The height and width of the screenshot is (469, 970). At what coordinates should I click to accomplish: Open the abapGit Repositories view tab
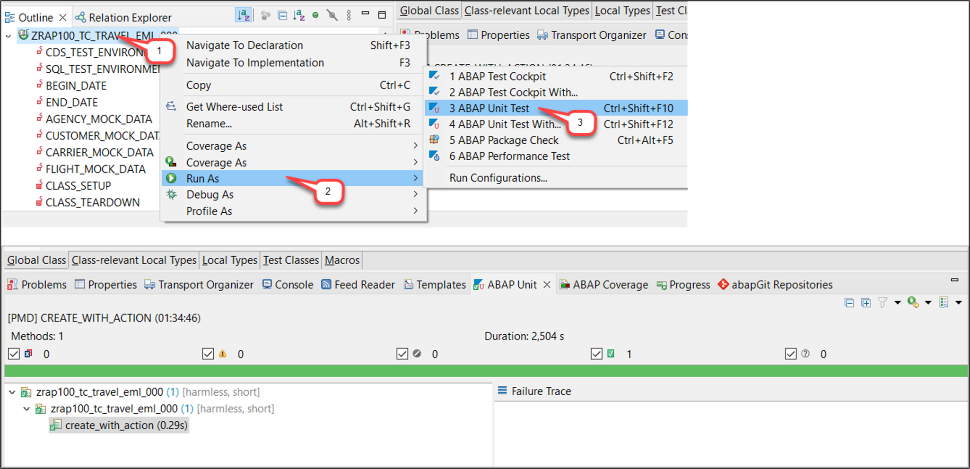pos(776,285)
